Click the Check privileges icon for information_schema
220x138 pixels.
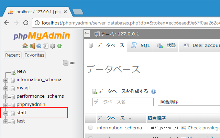184,128
